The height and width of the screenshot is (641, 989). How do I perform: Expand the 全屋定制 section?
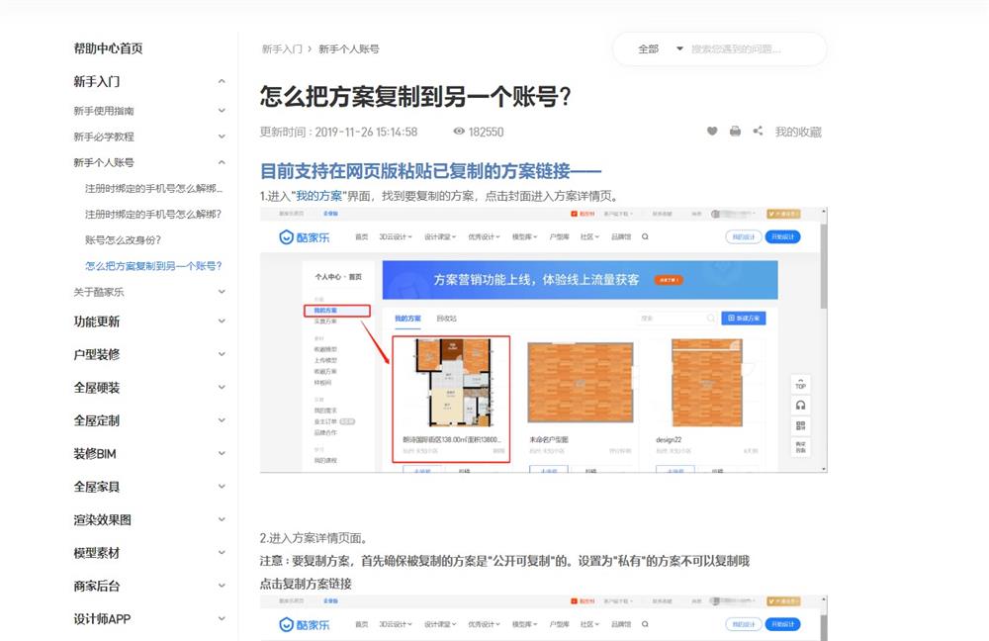[x=222, y=420]
